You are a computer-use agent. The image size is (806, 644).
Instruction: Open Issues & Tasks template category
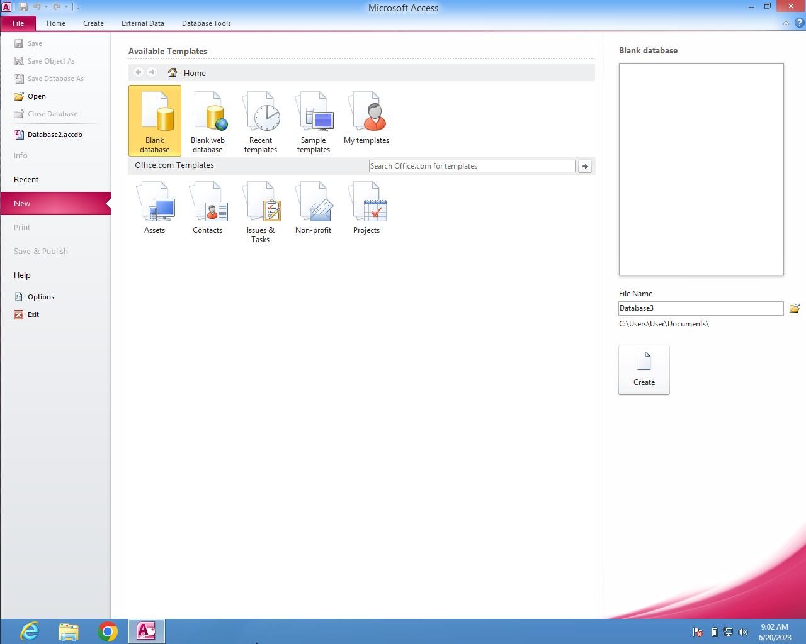tap(260, 212)
